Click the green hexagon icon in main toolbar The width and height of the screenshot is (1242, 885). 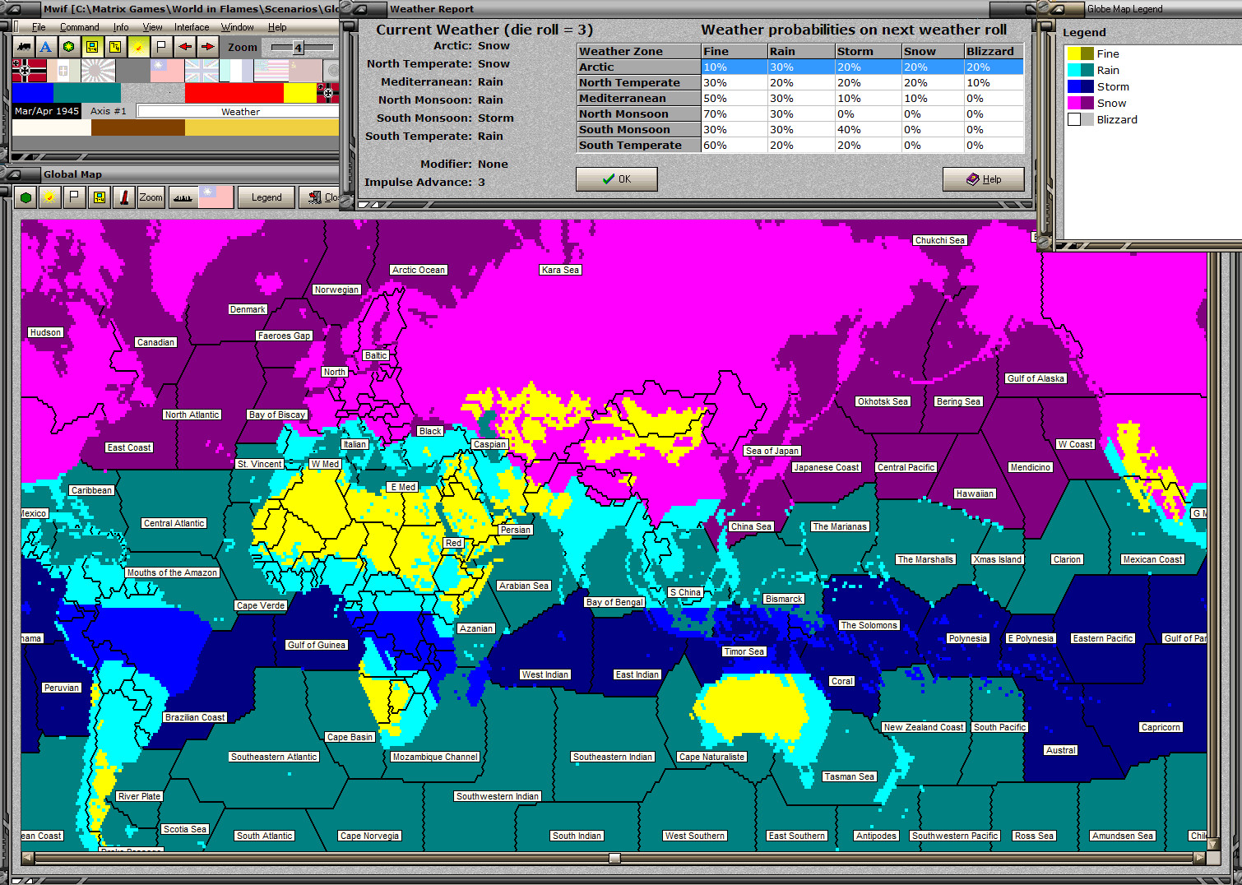tap(69, 47)
